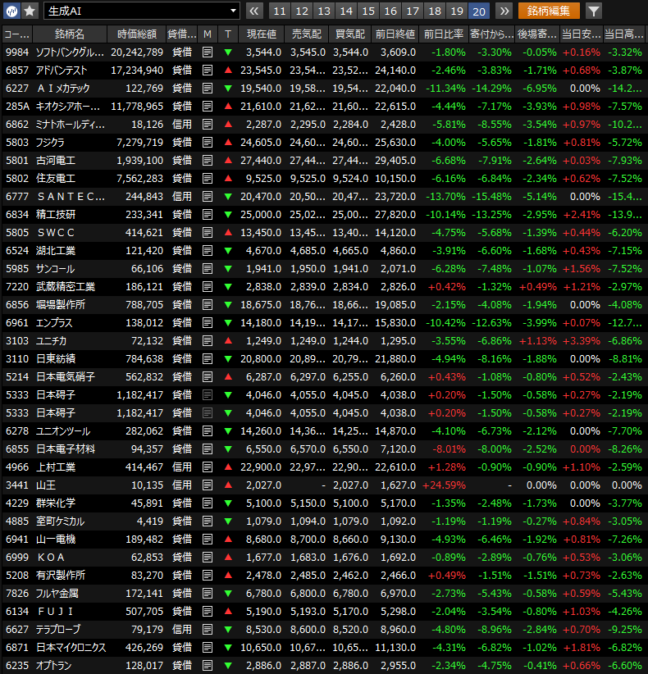Switch to list tab 15
The width and height of the screenshot is (648, 674).
(x=368, y=11)
